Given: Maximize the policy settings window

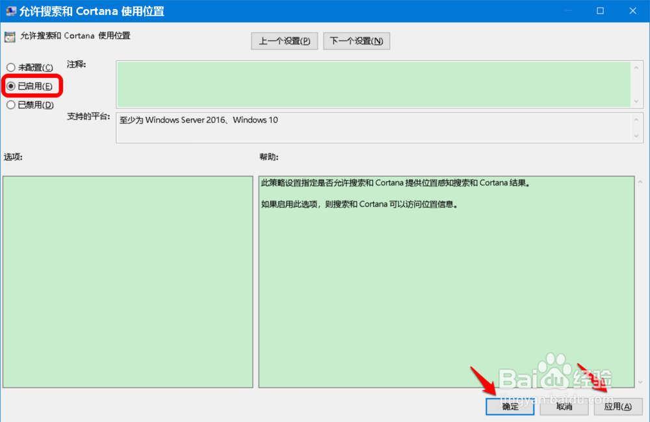Looking at the screenshot, I should pyautogui.click(x=600, y=11).
